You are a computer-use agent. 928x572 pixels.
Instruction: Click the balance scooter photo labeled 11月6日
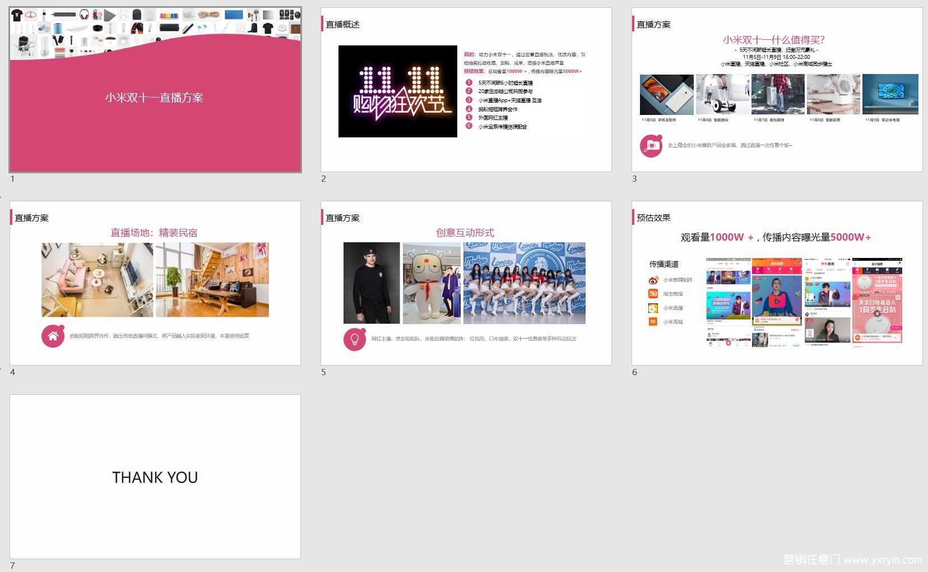click(x=722, y=94)
